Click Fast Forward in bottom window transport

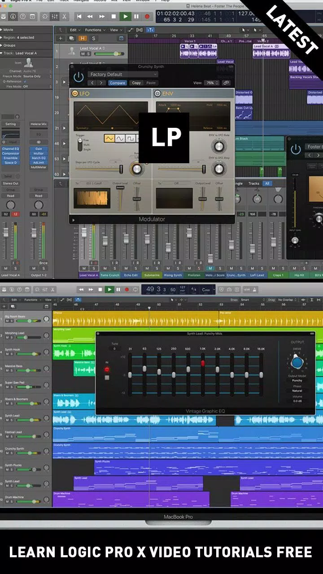tap(91, 290)
